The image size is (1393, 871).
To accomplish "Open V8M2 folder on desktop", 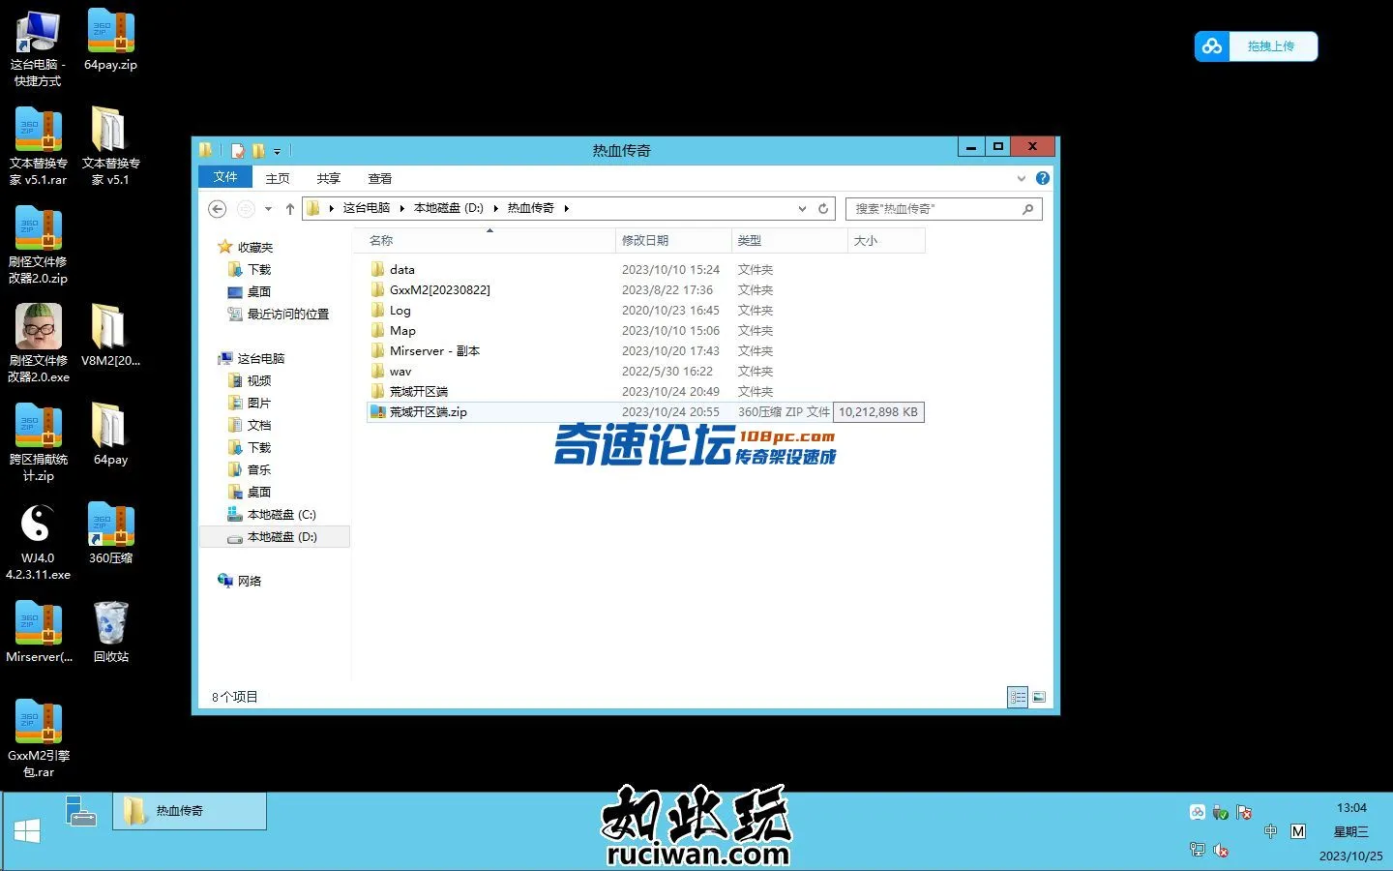I will (x=110, y=337).
